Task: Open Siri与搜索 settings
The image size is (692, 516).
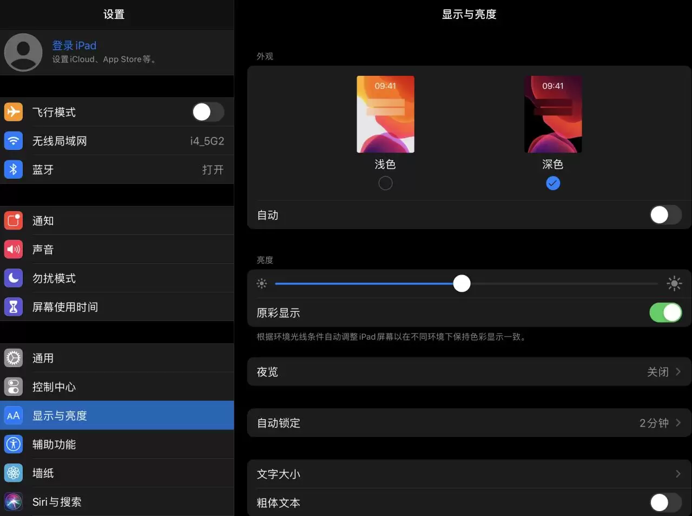Action: click(117, 501)
